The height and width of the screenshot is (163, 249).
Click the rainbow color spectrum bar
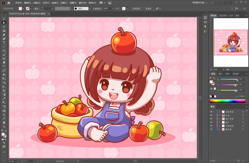[x=228, y=101]
